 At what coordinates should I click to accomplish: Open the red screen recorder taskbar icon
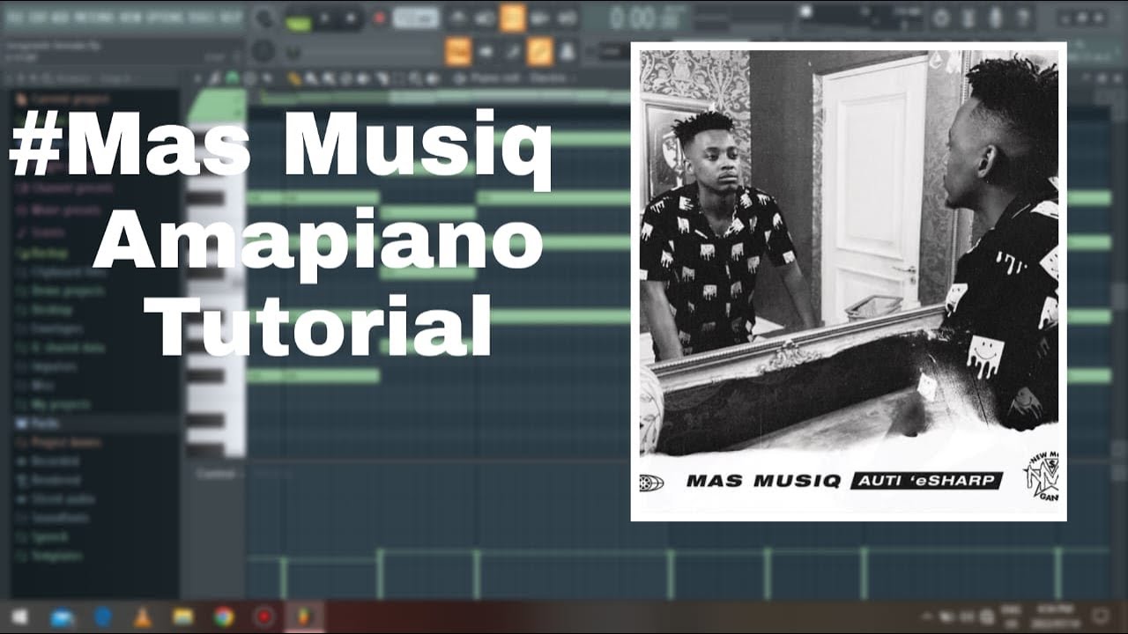263,616
